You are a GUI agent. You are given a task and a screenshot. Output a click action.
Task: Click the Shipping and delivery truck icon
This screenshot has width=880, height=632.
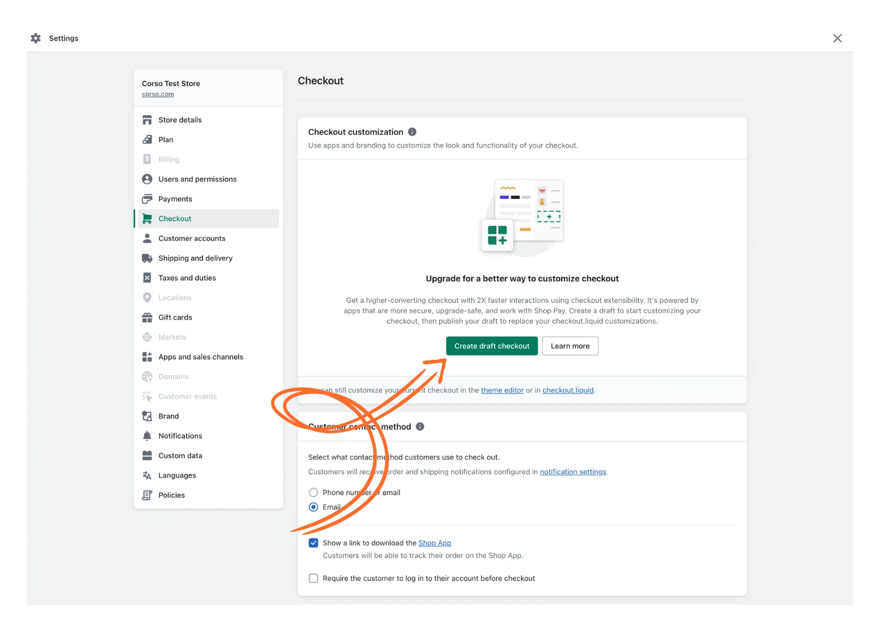(x=147, y=258)
